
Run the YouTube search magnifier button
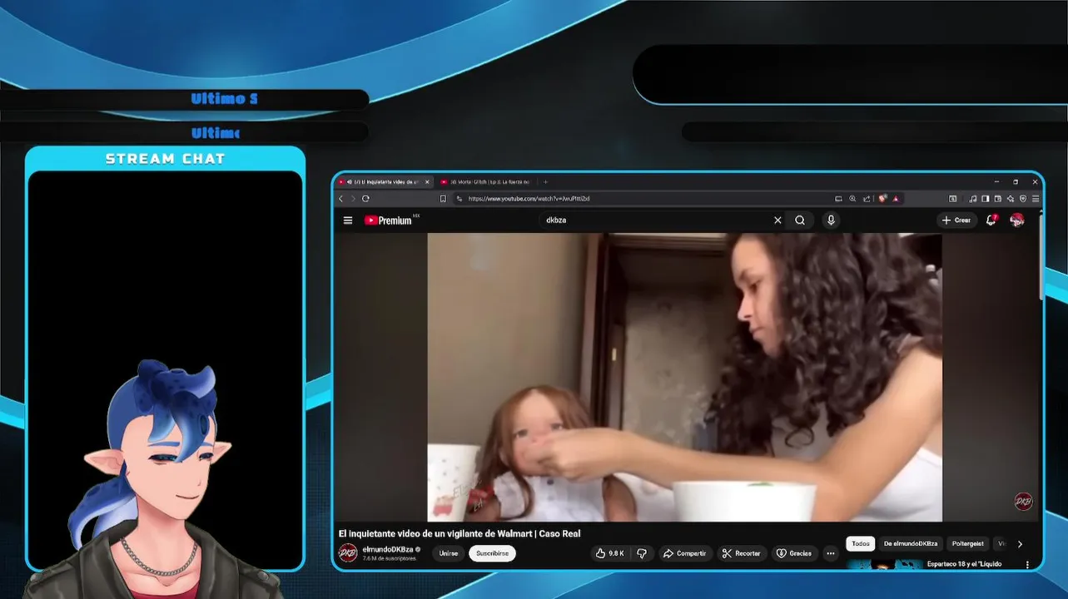800,220
